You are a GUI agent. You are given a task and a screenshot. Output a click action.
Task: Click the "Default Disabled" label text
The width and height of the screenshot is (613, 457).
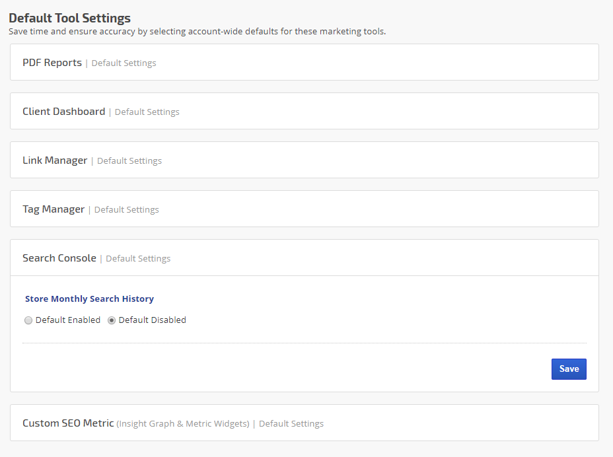152,320
